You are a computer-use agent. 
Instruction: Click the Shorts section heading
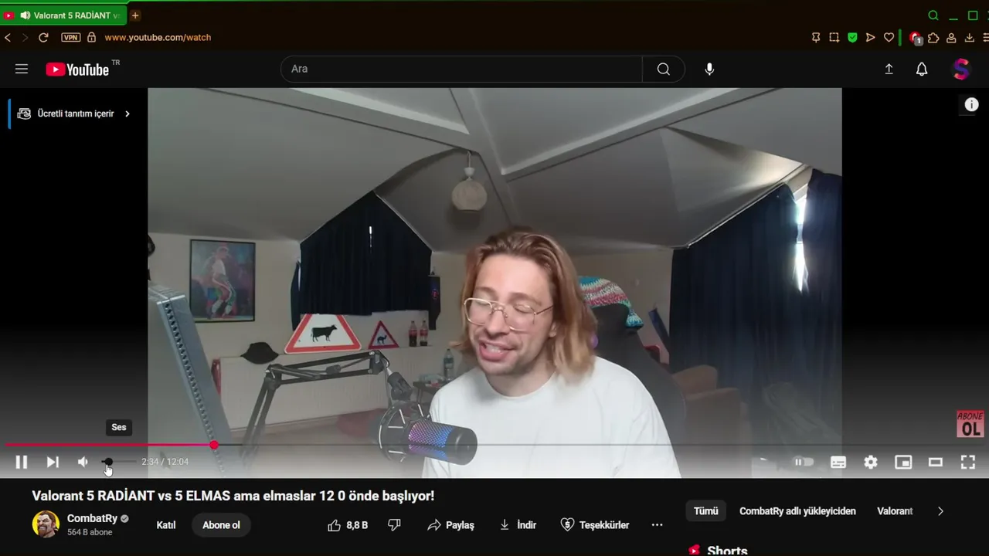pos(727,551)
